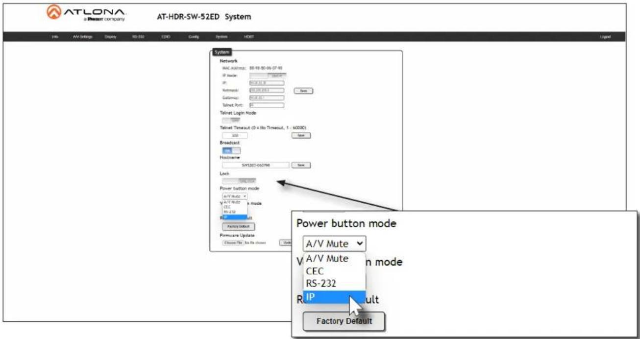Click the Logout link
Image resolution: width=640 pixels, height=339 pixels.
coord(605,37)
